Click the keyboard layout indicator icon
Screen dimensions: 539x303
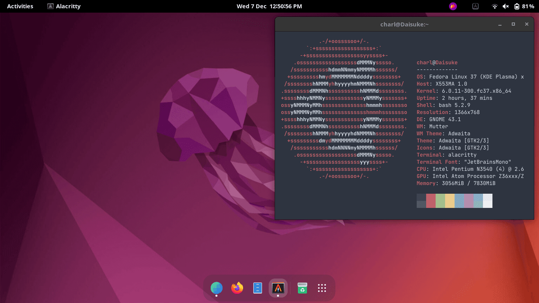475,6
